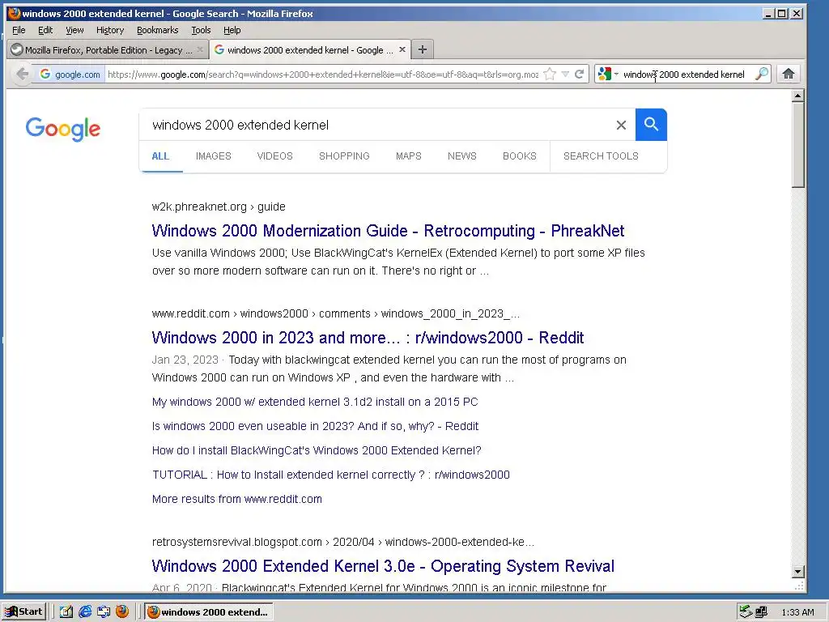Close the Google search results tab
The height and width of the screenshot is (622, 829).
[402, 49]
